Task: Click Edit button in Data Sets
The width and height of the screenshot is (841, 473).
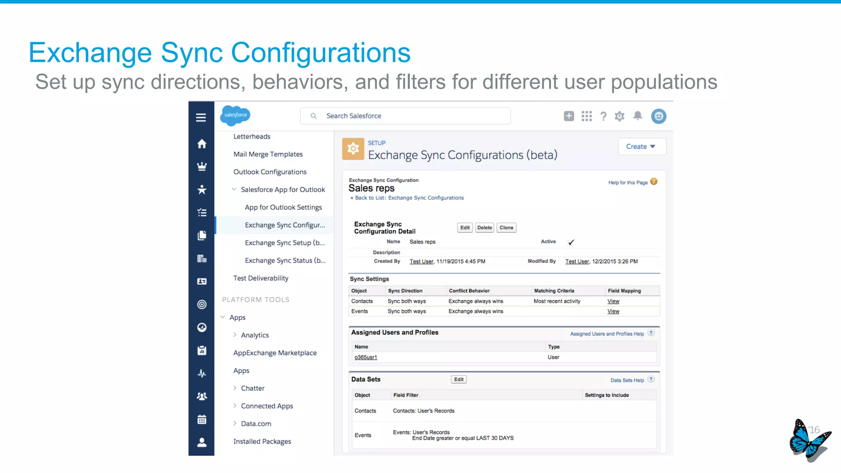Action: 459,379
